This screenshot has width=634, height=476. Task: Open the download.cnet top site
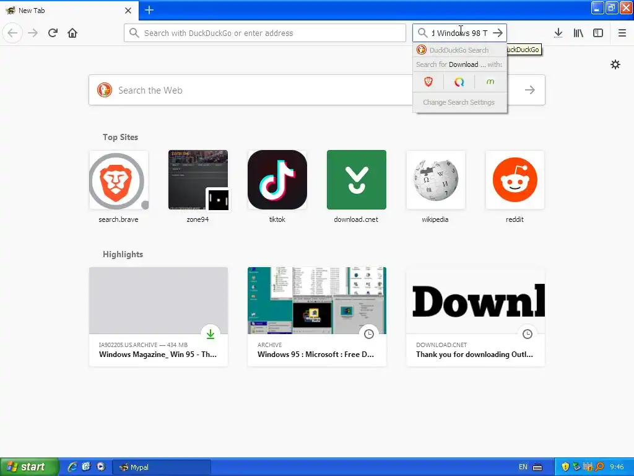356,187
